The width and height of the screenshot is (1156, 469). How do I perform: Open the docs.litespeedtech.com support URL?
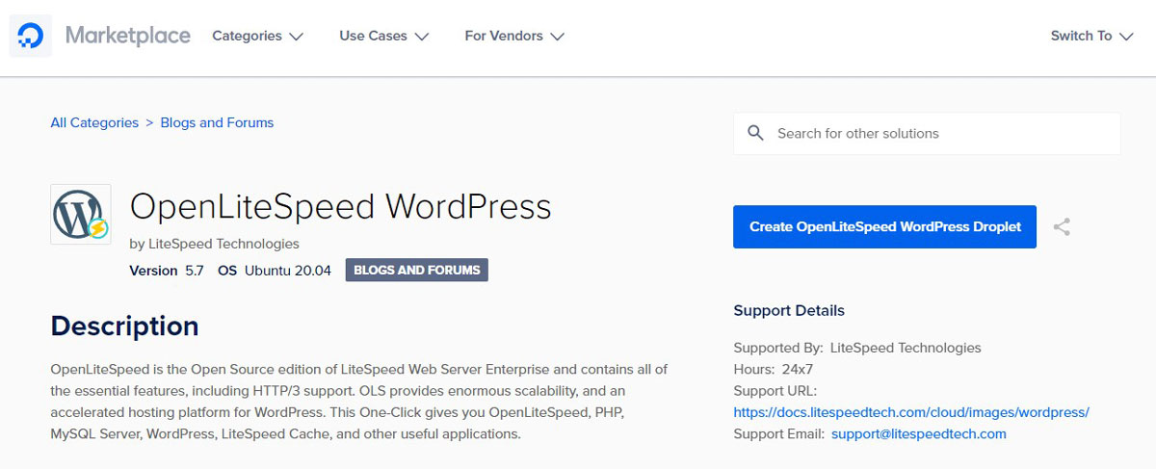point(911,412)
